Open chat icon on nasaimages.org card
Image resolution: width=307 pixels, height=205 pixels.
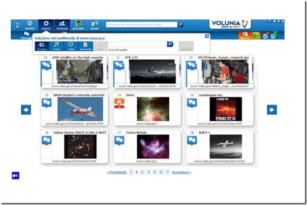(192, 103)
